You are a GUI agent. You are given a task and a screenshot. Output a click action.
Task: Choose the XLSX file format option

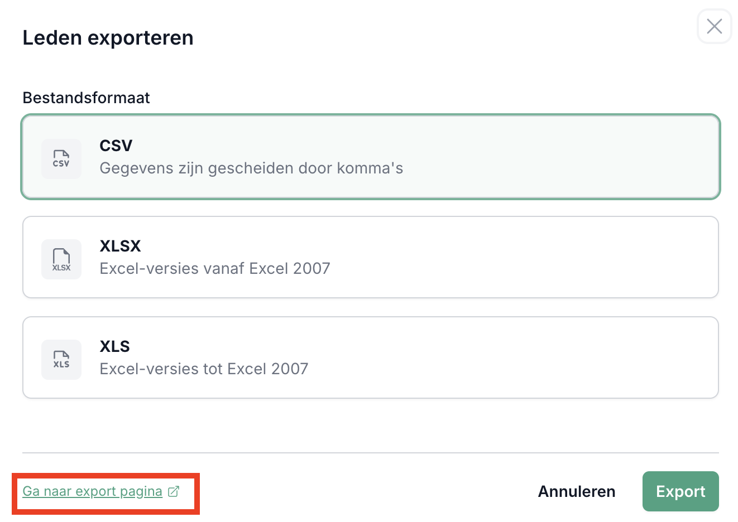coord(370,257)
